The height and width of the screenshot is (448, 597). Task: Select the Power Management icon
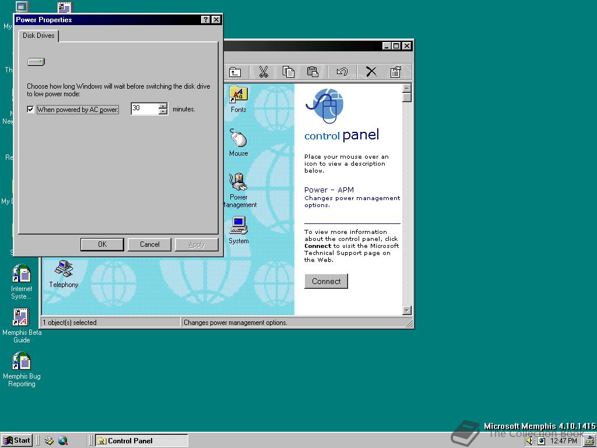239,190
